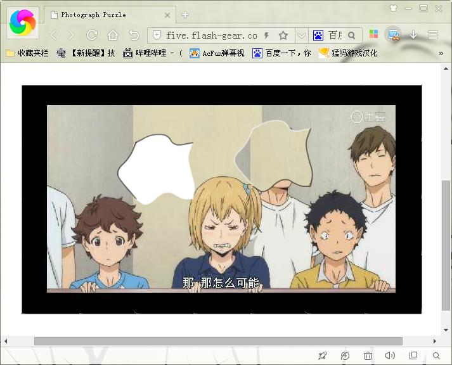Click the browser back arrow
452x365 pixels.
pyautogui.click(x=53, y=35)
